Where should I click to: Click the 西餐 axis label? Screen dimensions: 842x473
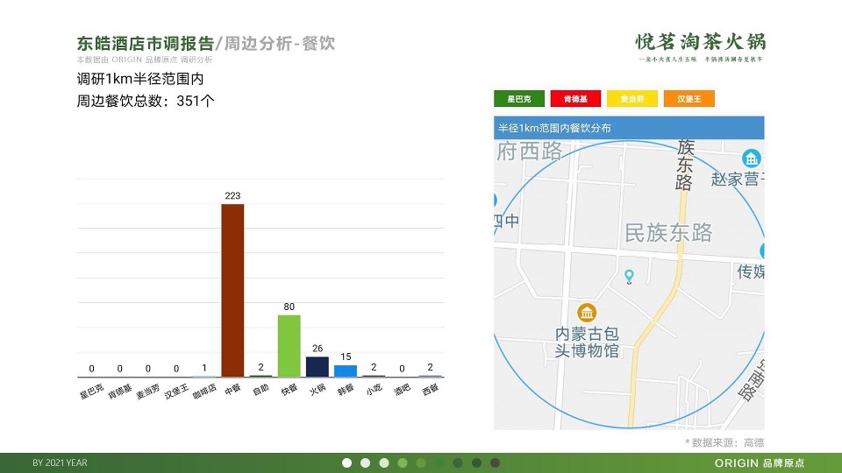pyautogui.click(x=430, y=389)
